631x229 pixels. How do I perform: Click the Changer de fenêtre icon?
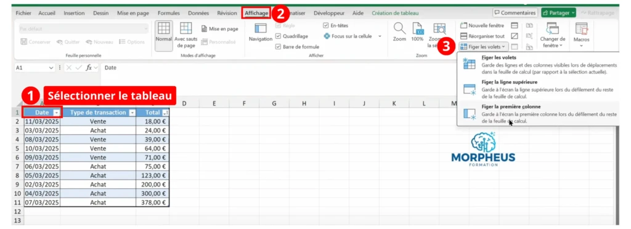553,28
